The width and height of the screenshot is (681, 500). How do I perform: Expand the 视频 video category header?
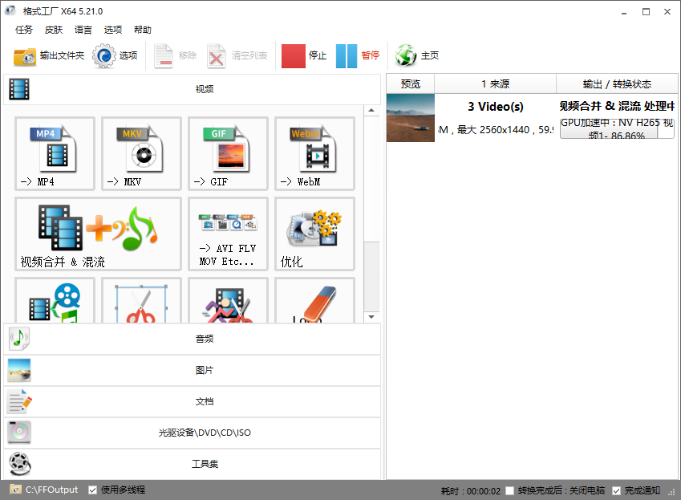point(192,89)
